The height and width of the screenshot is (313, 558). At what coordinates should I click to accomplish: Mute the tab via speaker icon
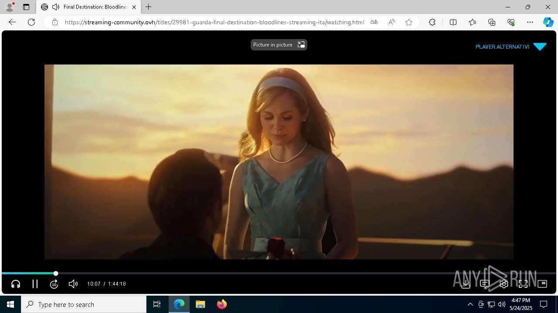click(55, 7)
